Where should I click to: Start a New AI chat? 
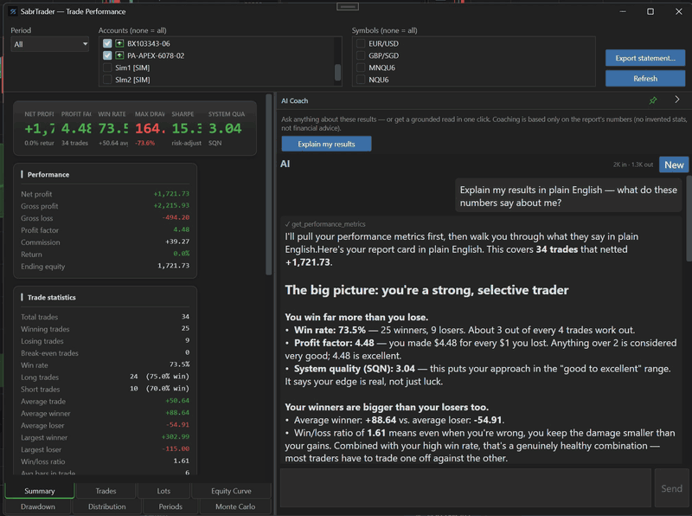coord(674,164)
